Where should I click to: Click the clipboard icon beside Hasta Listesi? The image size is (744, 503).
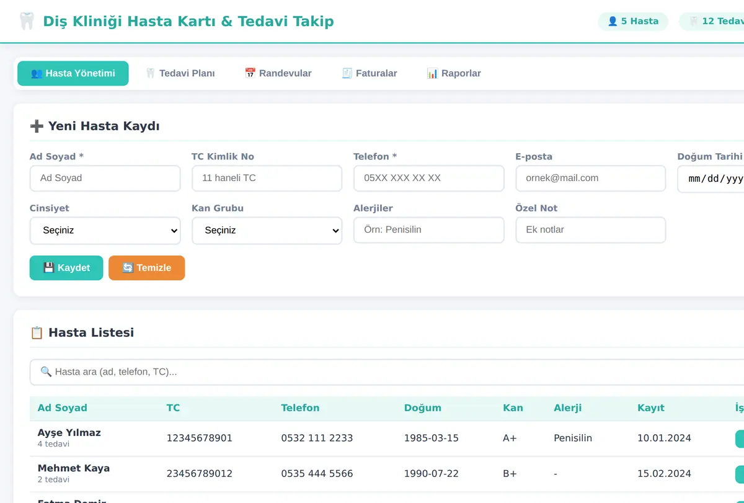(37, 332)
